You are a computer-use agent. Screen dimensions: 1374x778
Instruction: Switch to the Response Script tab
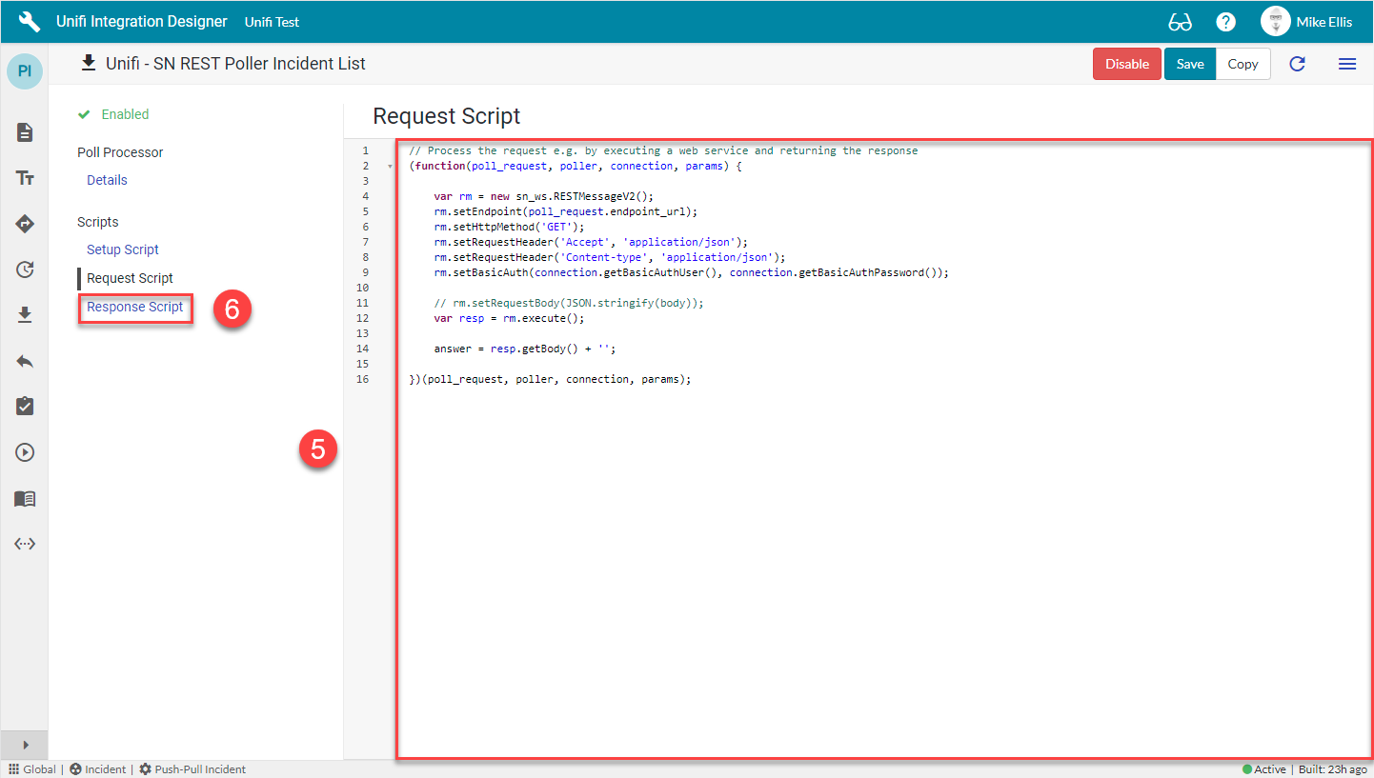pyautogui.click(x=135, y=308)
